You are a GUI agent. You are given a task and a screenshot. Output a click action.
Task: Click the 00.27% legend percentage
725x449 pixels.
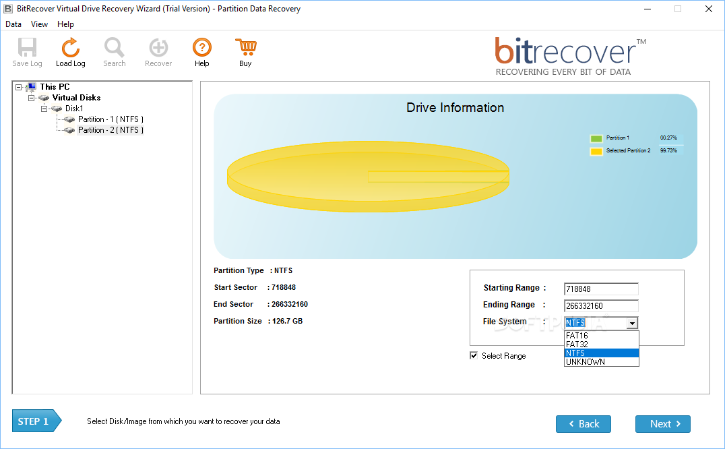click(668, 138)
